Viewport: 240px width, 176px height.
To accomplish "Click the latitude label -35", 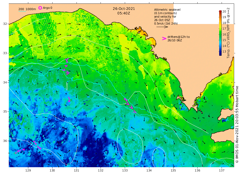I will [5, 111].
